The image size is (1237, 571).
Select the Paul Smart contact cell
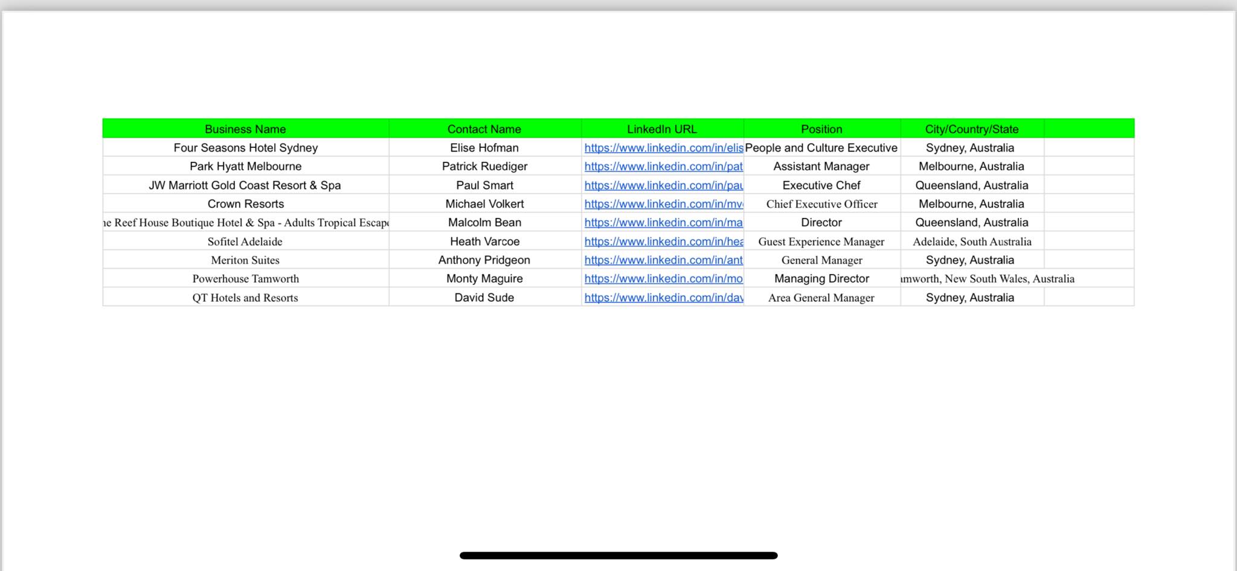coord(485,185)
